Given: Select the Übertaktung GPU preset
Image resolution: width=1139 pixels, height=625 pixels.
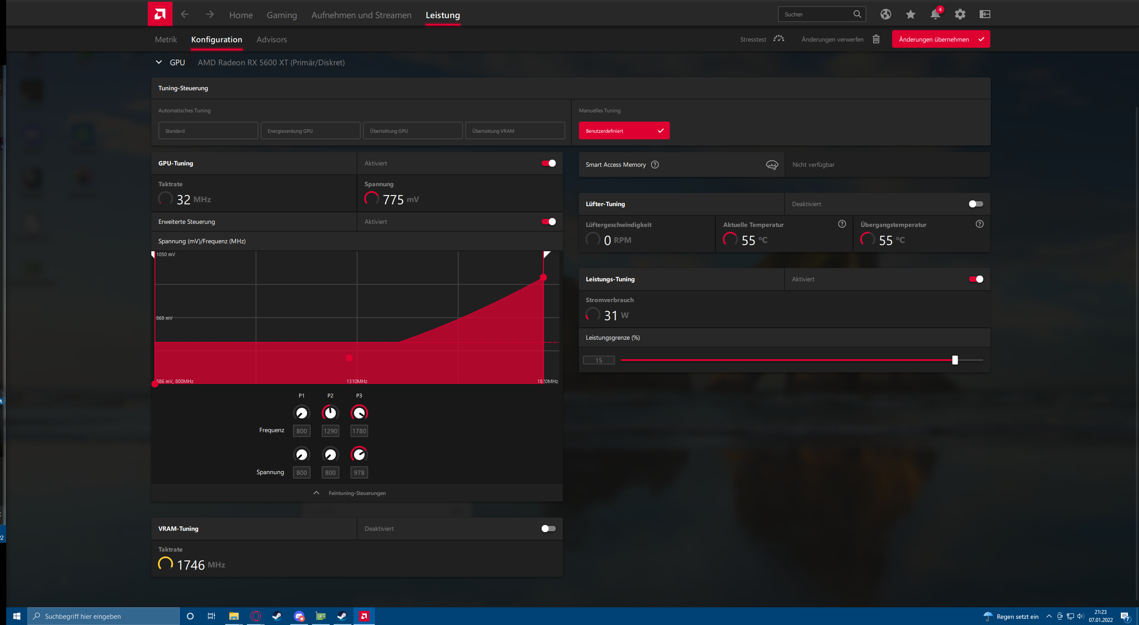Looking at the screenshot, I should pyautogui.click(x=412, y=131).
